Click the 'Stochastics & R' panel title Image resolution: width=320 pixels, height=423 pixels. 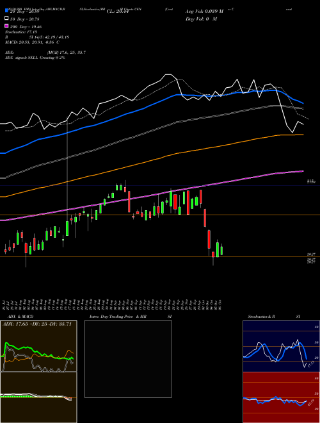[261, 317]
